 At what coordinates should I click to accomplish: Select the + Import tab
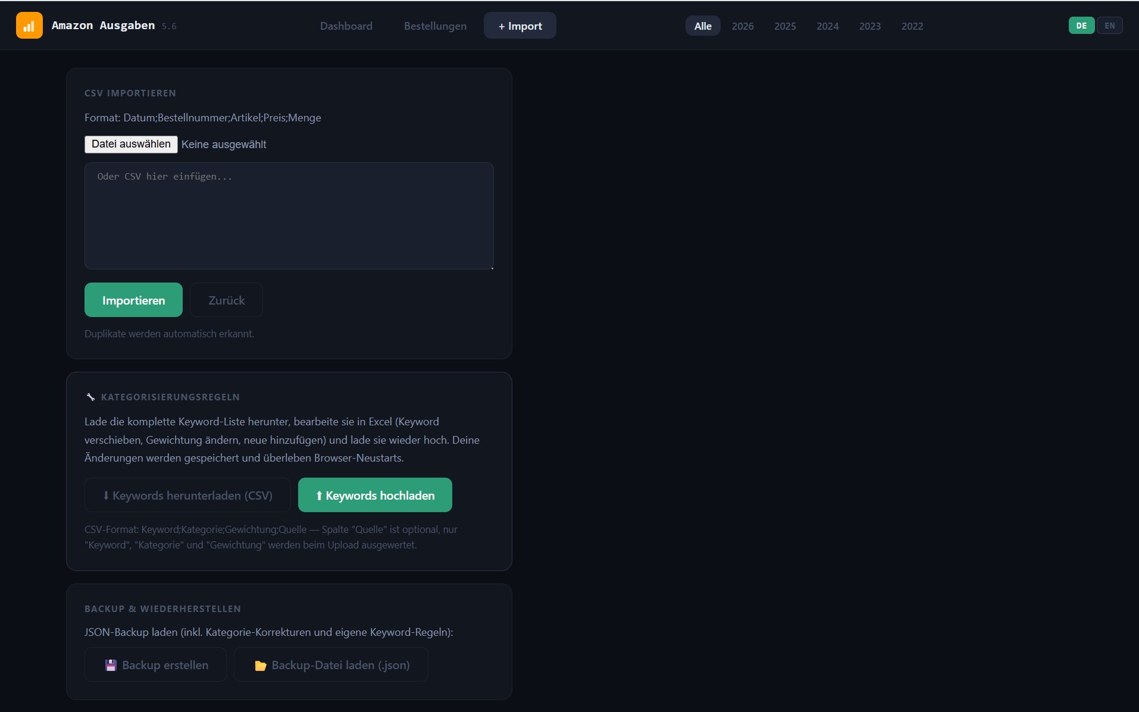tap(520, 26)
